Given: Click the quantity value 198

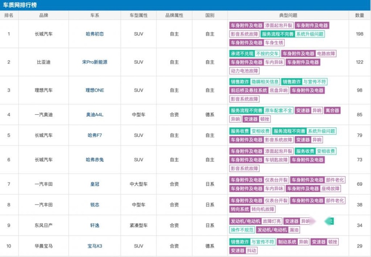Looking at the screenshot, I should click(x=359, y=34).
